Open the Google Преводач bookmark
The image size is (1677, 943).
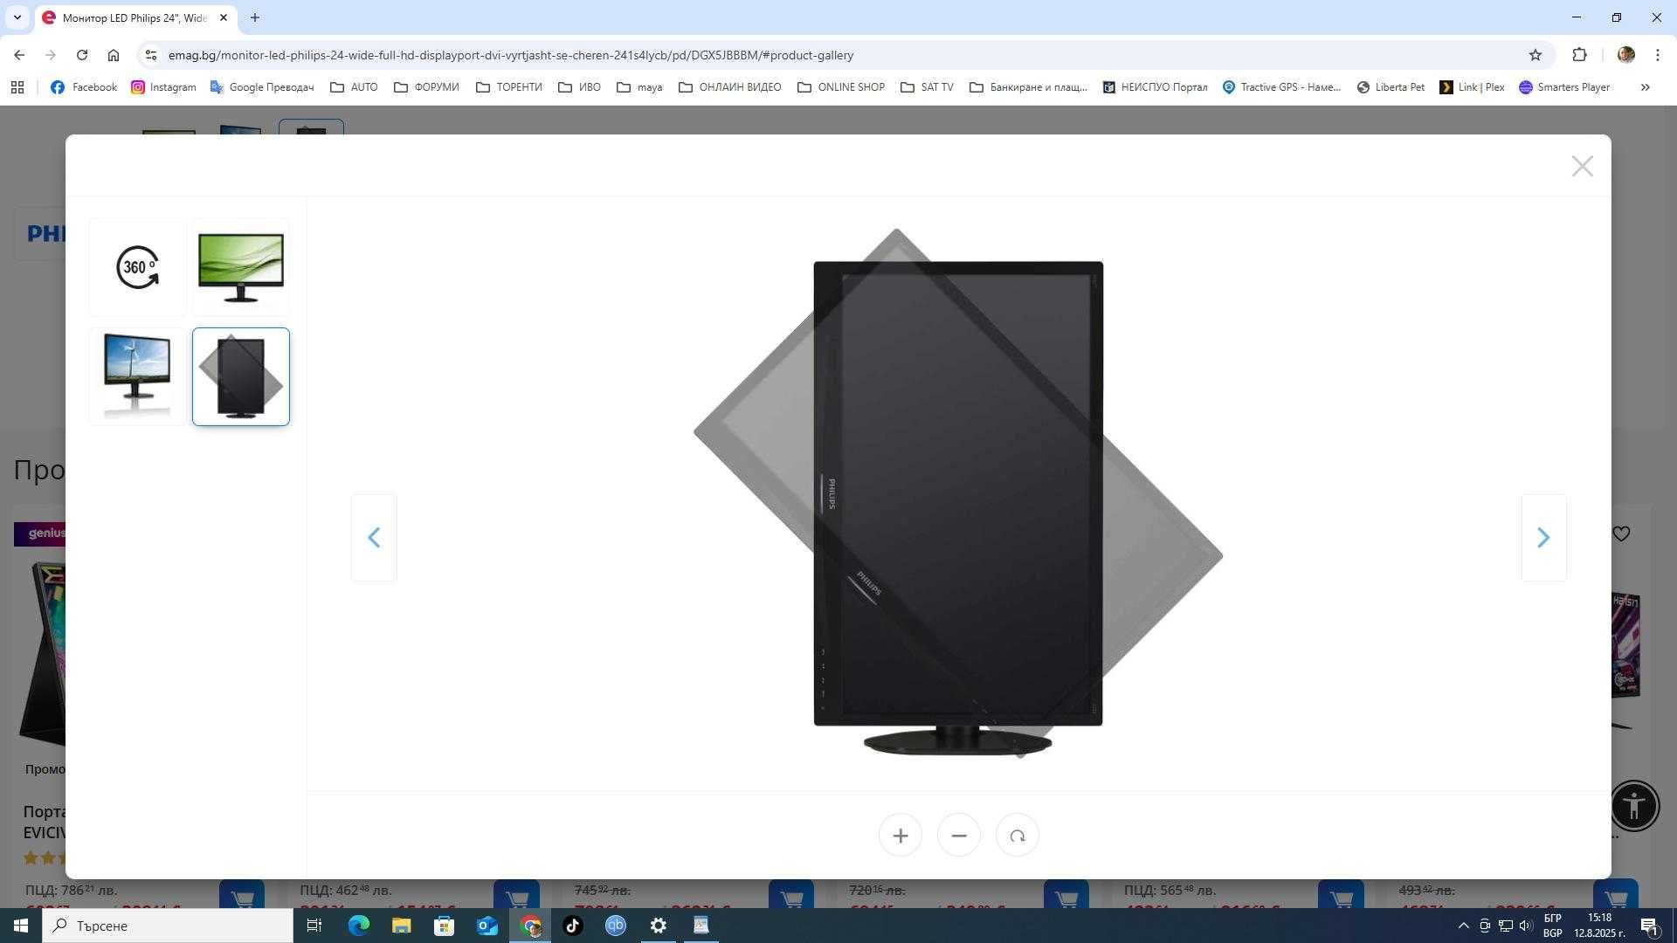point(262,87)
